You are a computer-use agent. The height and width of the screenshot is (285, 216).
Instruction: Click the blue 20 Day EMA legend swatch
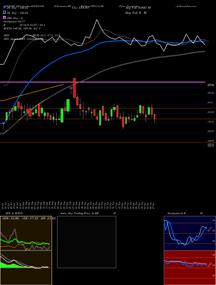tap(4, 7)
